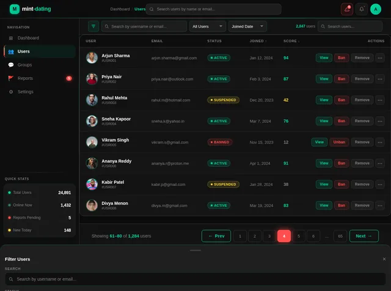This screenshot has width=391, height=291.
Task: Open more options for Arjun Sharma
Action: click(x=380, y=58)
